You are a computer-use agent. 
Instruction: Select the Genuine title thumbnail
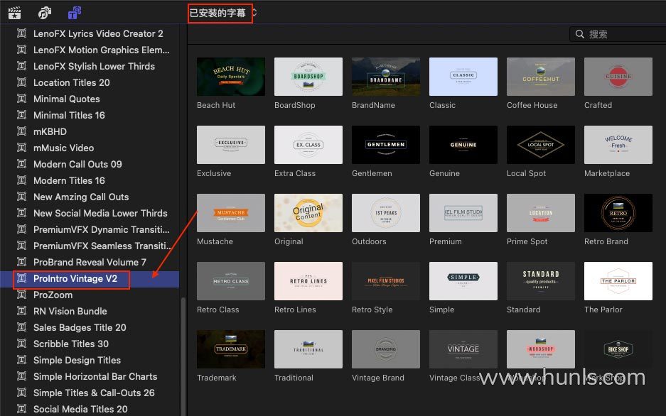point(463,145)
